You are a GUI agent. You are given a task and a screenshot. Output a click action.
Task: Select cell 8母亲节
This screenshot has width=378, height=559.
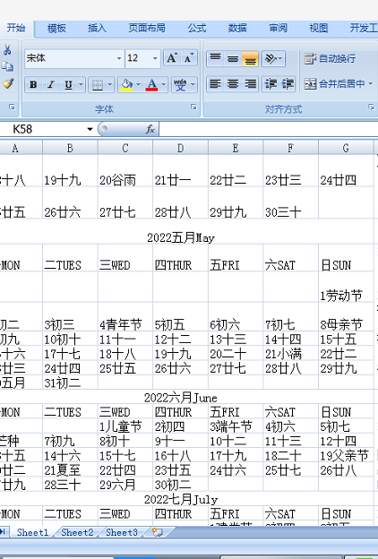[346, 317]
